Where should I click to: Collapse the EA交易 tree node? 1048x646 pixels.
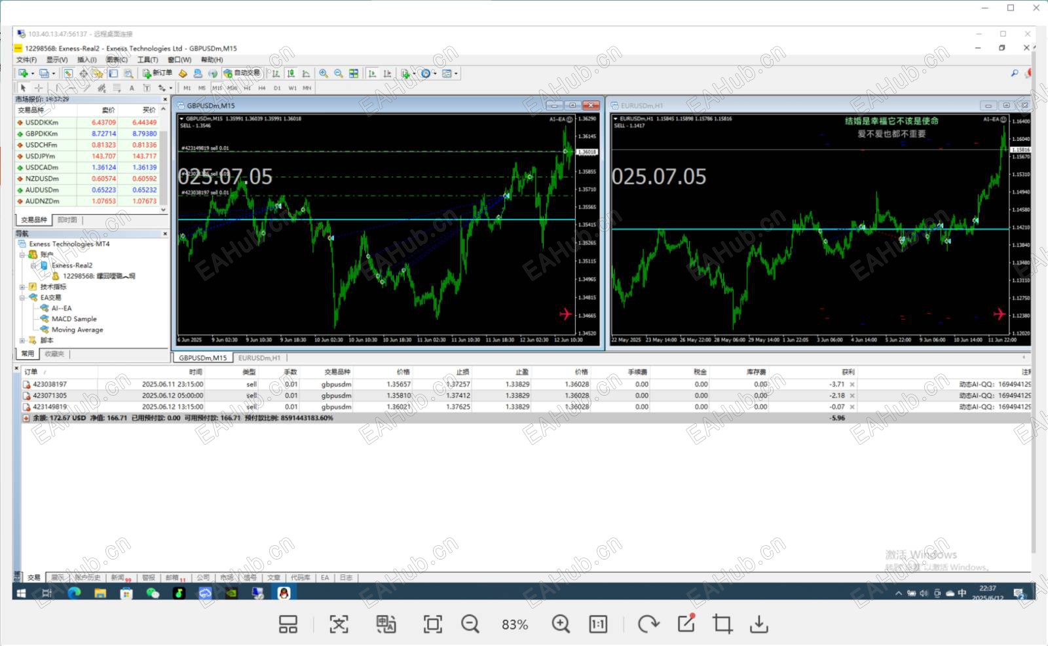point(22,297)
